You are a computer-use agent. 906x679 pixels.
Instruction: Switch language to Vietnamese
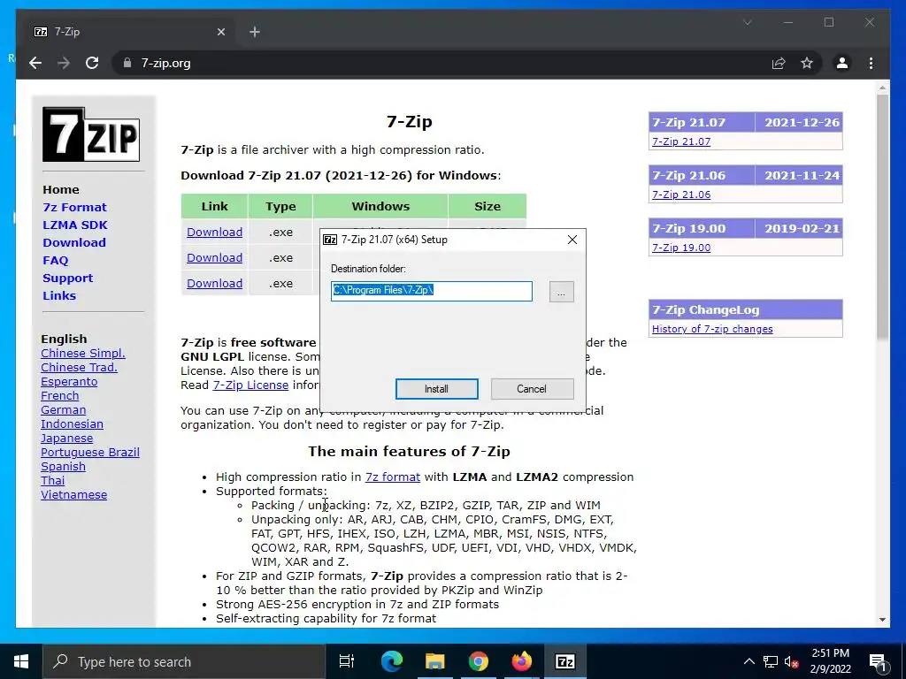[x=74, y=495]
